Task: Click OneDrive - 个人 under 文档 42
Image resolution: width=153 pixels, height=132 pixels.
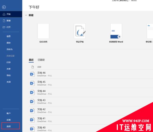Action: point(45,112)
